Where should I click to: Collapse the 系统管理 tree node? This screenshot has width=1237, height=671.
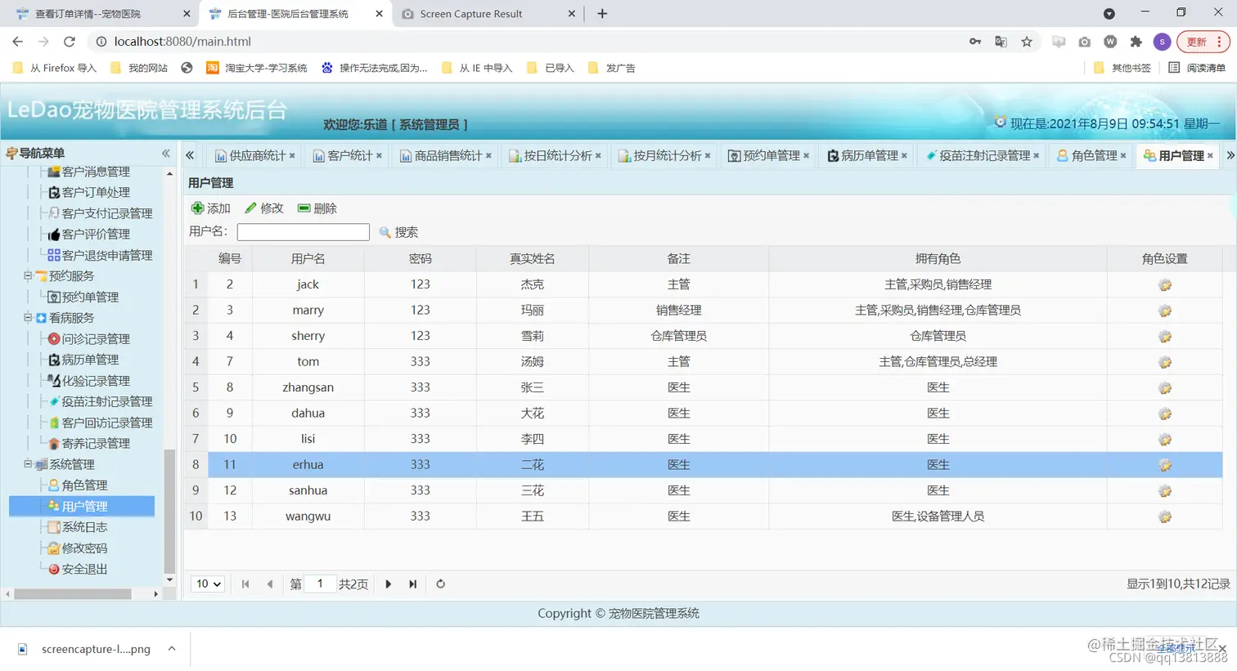pyautogui.click(x=28, y=464)
